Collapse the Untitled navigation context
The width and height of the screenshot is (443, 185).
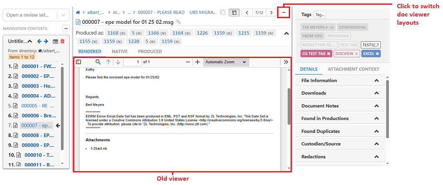point(30,41)
